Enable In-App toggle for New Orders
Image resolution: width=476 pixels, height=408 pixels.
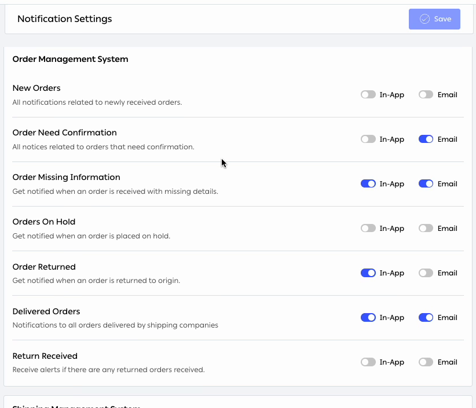coord(368,95)
